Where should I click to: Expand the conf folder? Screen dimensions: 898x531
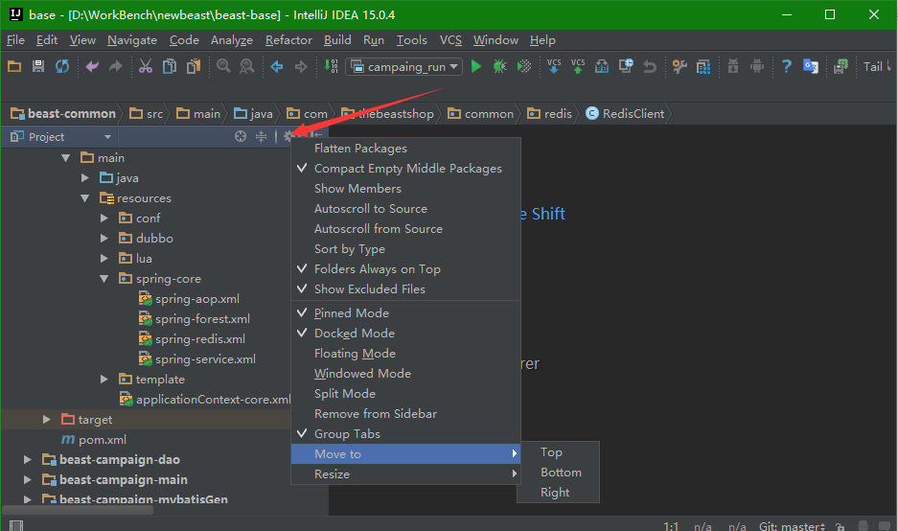104,219
